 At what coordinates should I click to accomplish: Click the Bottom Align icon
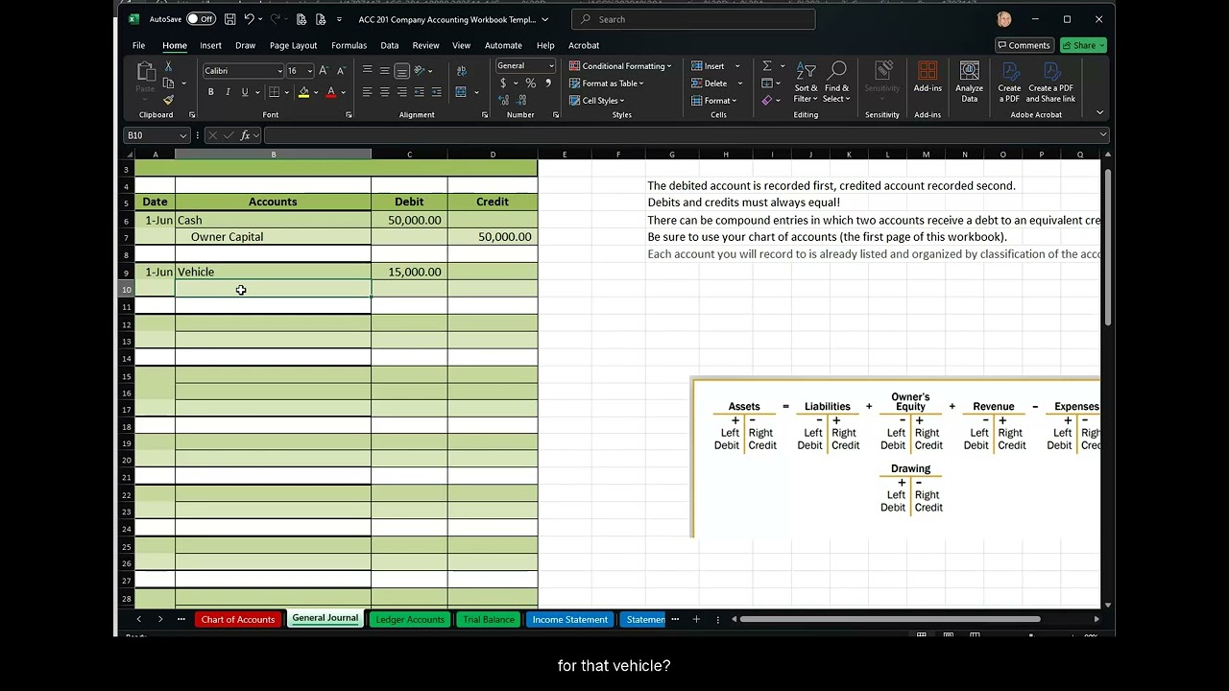401,70
